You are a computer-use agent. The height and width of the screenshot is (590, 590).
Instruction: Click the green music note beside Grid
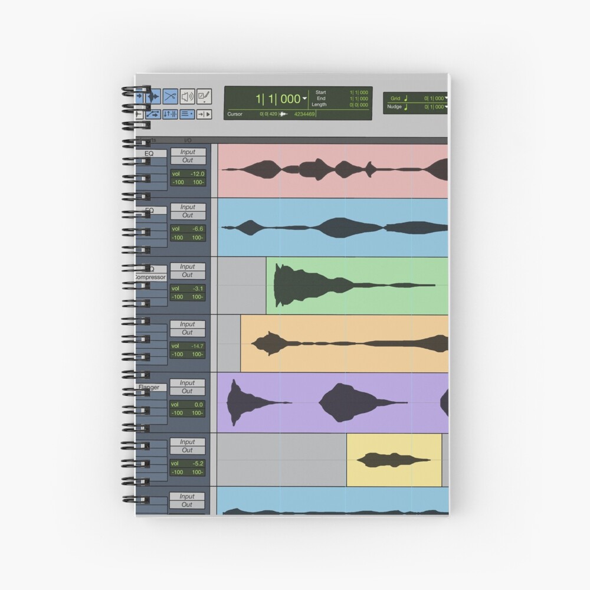pos(405,99)
